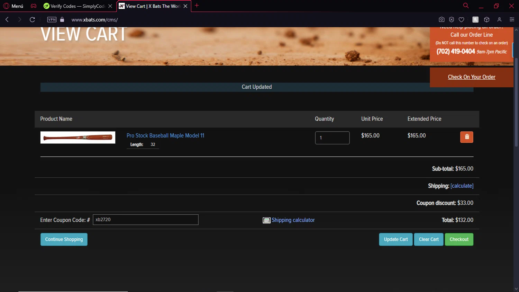The image size is (519, 292).
Task: Click the Sub-total $165.00 text
Action: (453, 169)
